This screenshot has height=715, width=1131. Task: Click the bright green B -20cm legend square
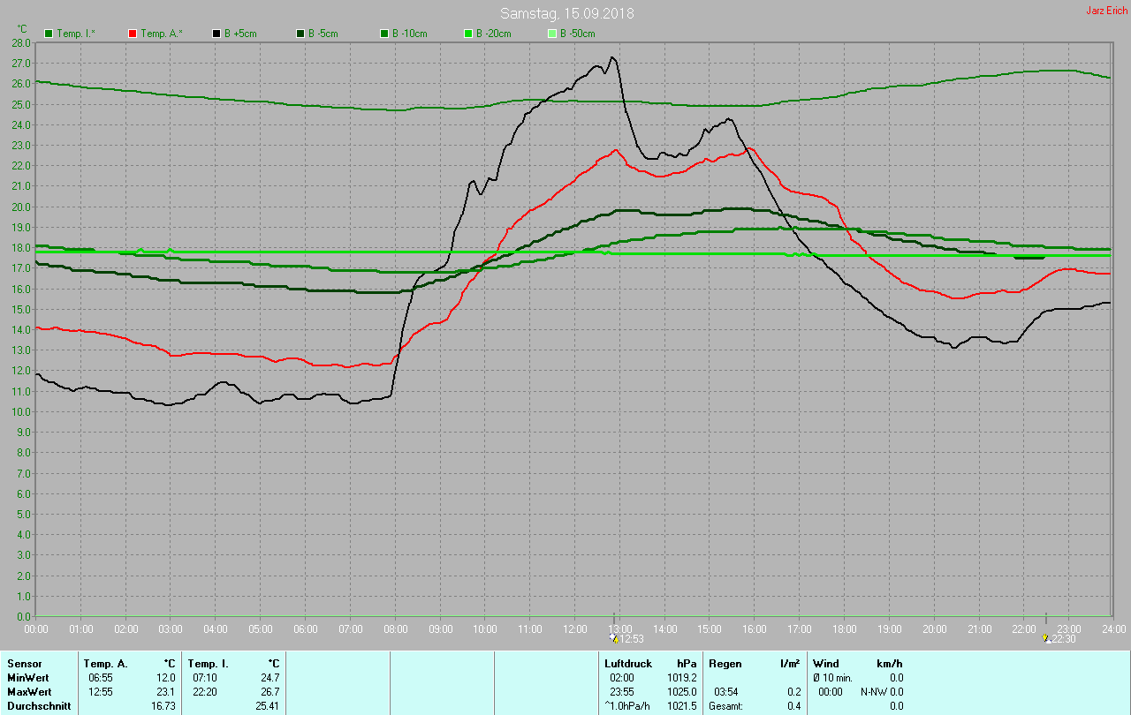point(468,34)
